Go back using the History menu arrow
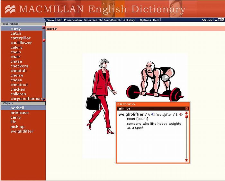Screen dimensions: 225x181 (x=124, y=20)
